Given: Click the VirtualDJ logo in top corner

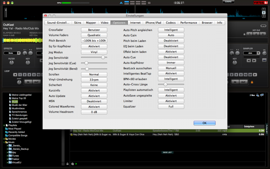Looking at the screenshot, I should click(x=261, y=3).
